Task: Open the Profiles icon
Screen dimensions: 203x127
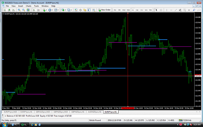Action: (x=69, y=10)
